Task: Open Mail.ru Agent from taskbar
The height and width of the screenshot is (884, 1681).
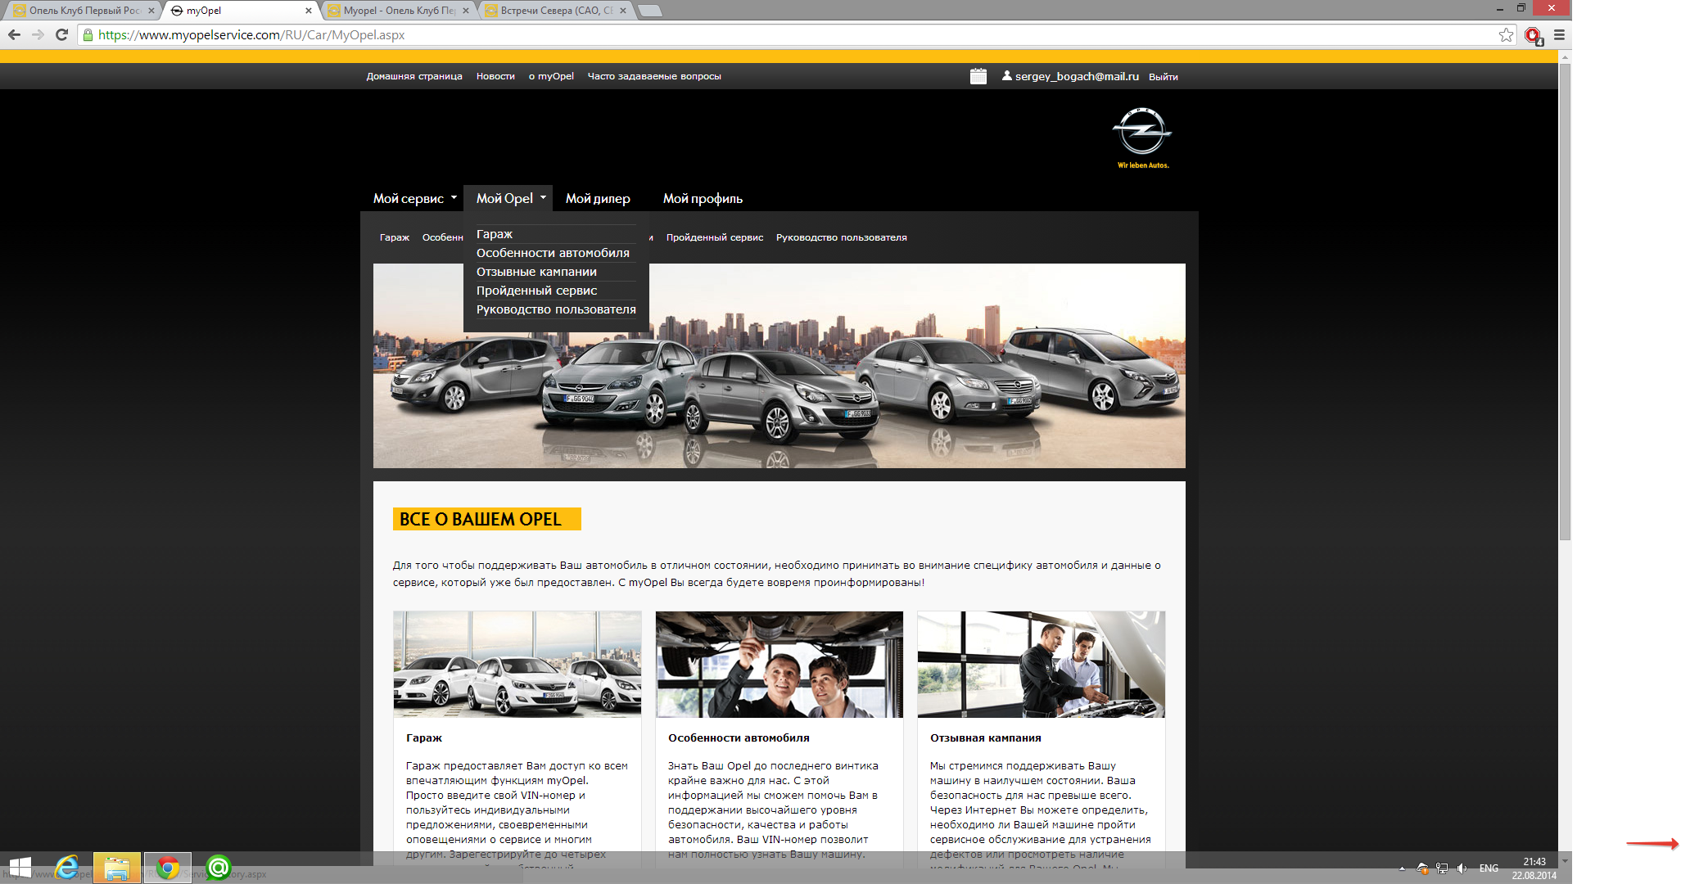Action: (x=219, y=868)
